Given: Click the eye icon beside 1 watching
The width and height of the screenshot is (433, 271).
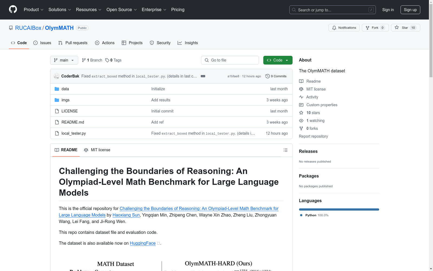Looking at the screenshot, I should (x=301, y=121).
